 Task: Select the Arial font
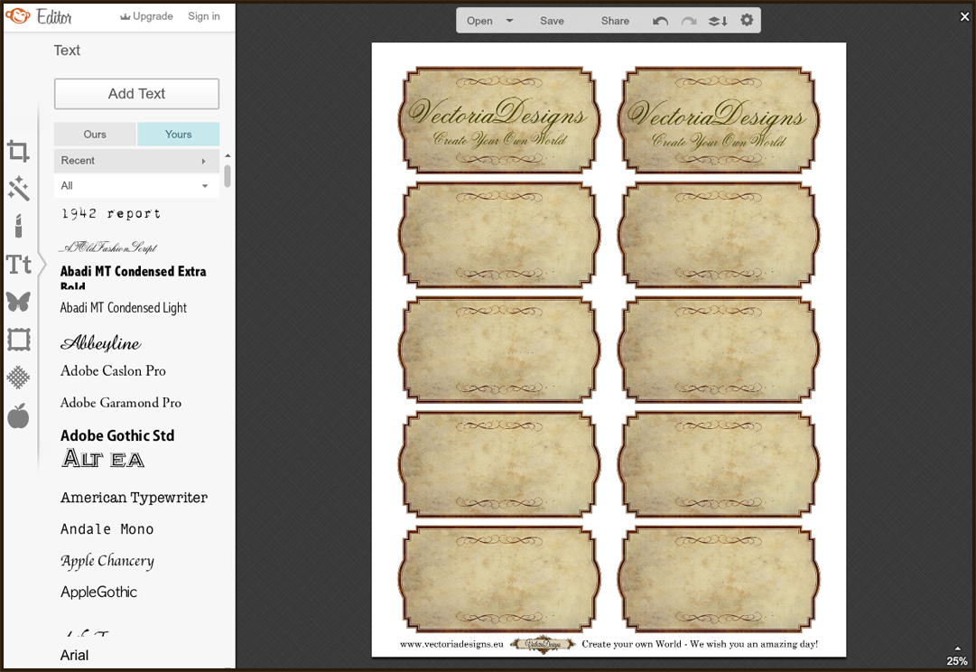point(74,655)
